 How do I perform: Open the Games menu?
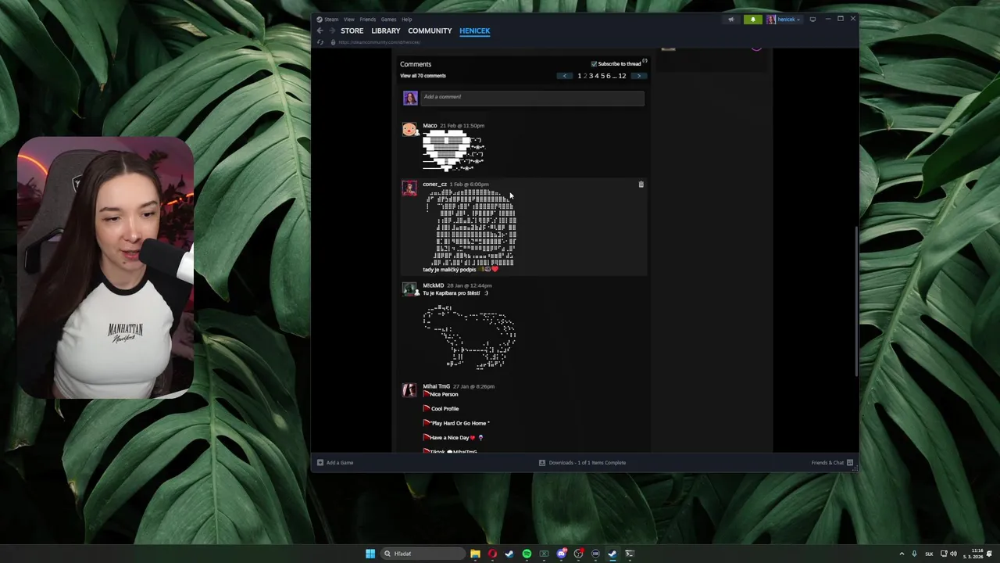[x=388, y=20]
